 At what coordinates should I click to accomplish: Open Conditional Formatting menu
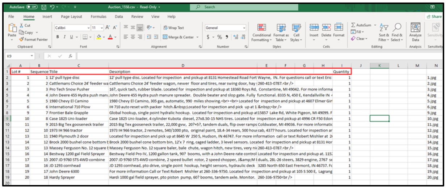(261, 33)
